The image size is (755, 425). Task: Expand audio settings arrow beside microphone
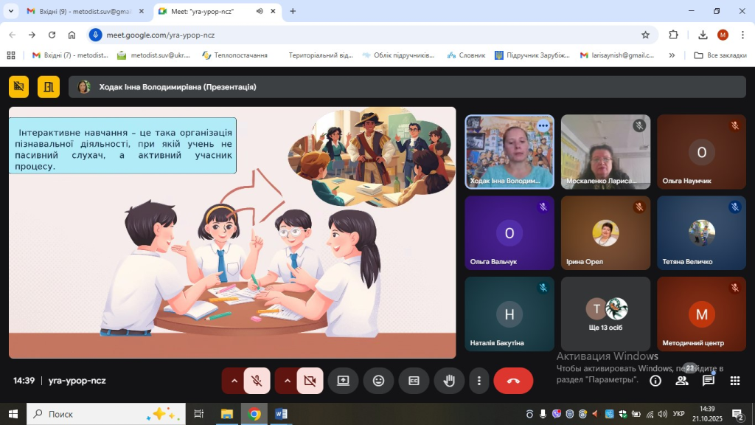[x=234, y=381]
